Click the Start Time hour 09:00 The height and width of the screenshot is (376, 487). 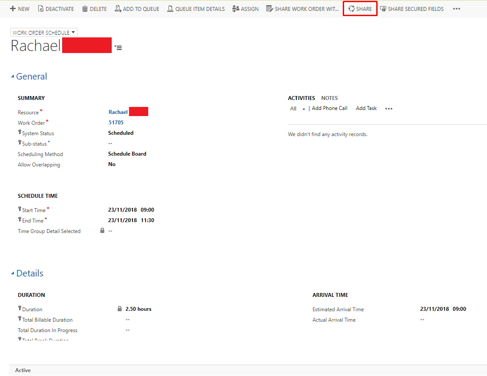[148, 210]
